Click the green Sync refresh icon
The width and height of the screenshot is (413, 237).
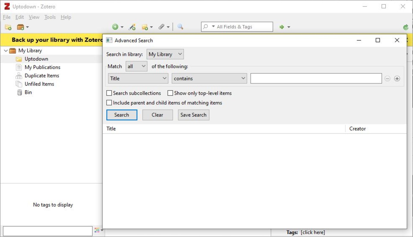click(406, 27)
